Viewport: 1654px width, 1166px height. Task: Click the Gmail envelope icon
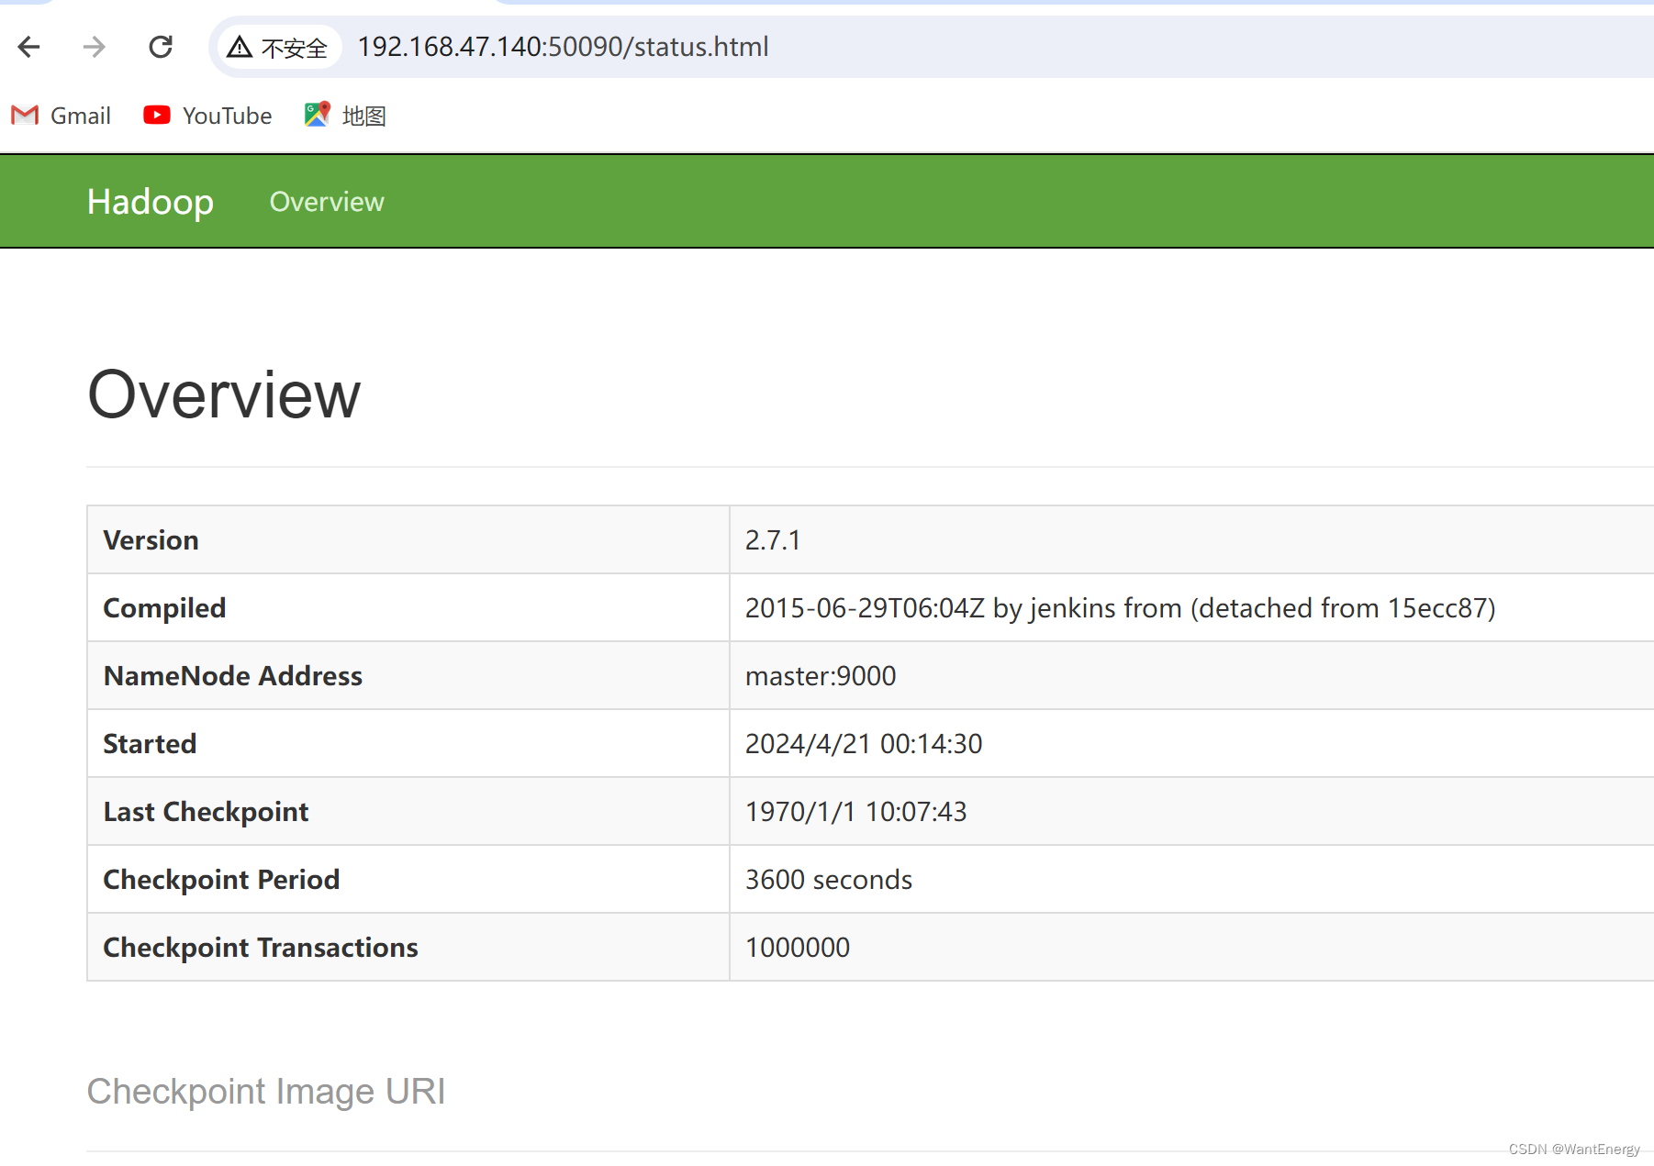tap(25, 116)
